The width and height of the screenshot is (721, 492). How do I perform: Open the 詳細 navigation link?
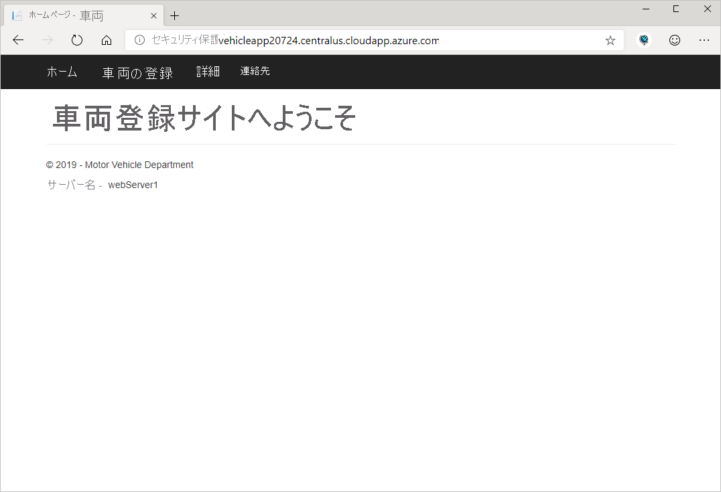[208, 71]
